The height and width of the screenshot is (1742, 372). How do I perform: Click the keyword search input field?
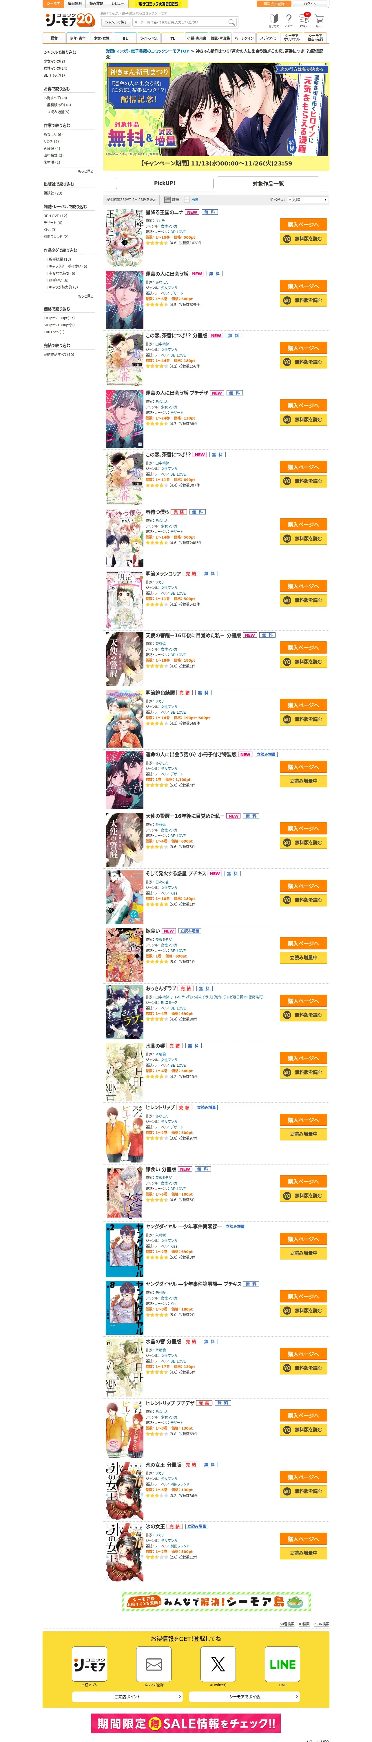click(180, 22)
